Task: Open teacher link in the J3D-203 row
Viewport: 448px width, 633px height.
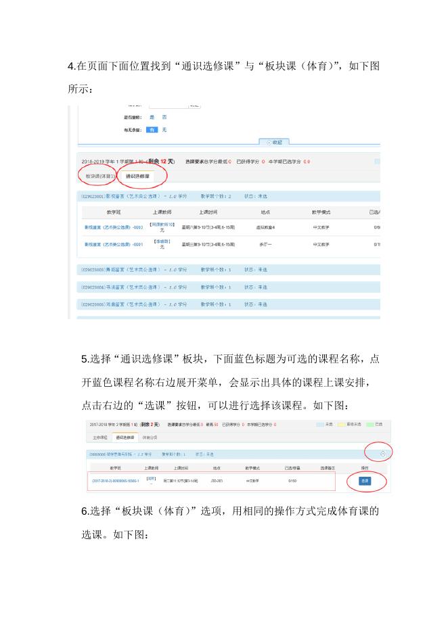Action: click(x=151, y=479)
